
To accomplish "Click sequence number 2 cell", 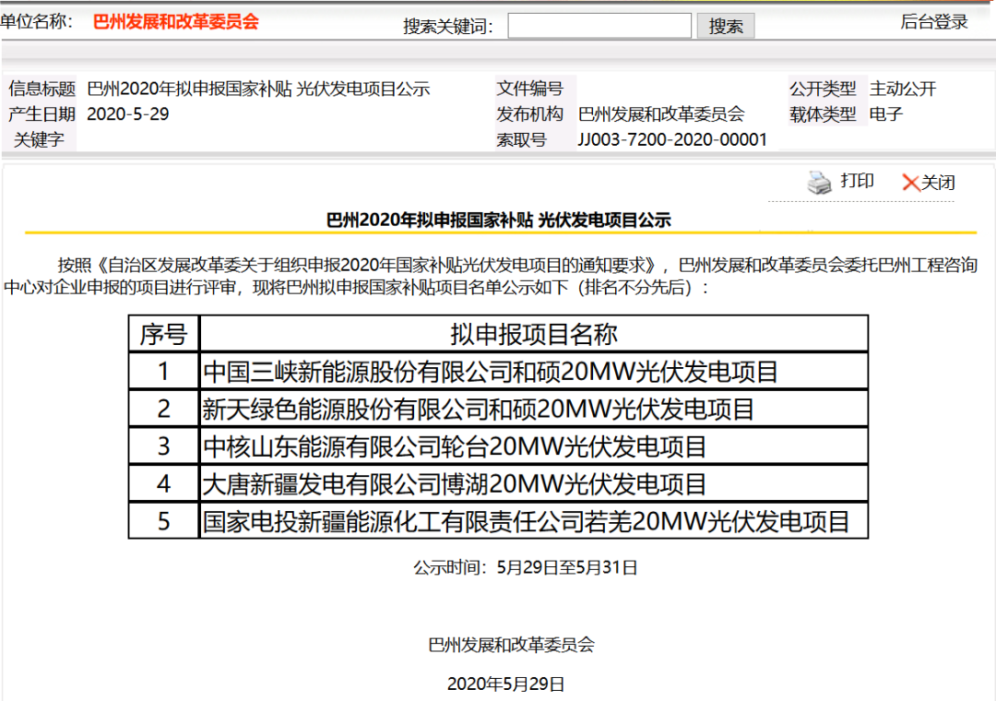I will point(164,409).
